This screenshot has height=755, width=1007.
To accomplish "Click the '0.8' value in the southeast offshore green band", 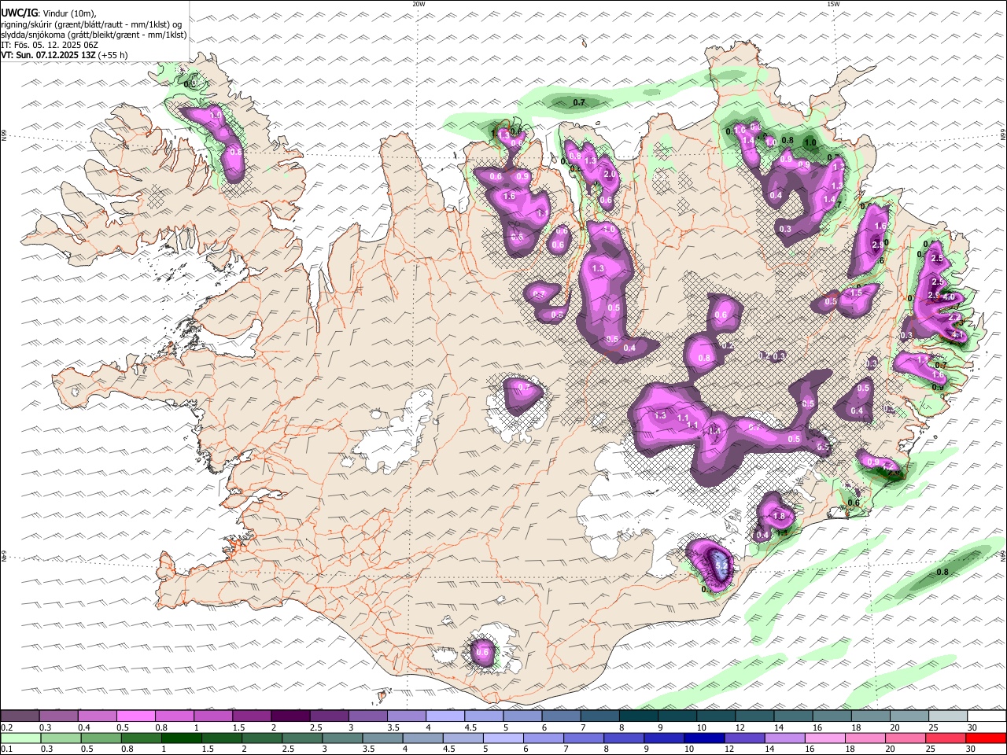I will tap(942, 572).
